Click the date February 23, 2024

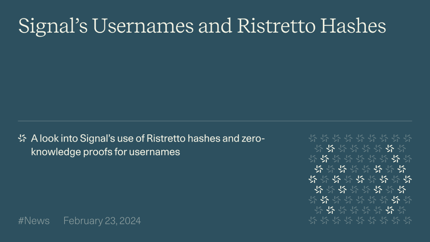(x=102, y=221)
